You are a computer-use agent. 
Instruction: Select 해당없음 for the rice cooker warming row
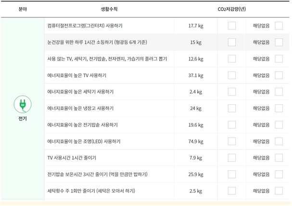coord(279,174)
